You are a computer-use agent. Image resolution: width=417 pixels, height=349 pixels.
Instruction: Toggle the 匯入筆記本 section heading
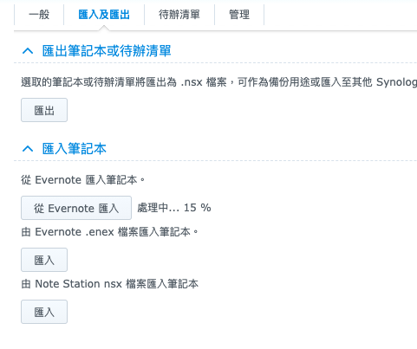click(x=75, y=149)
